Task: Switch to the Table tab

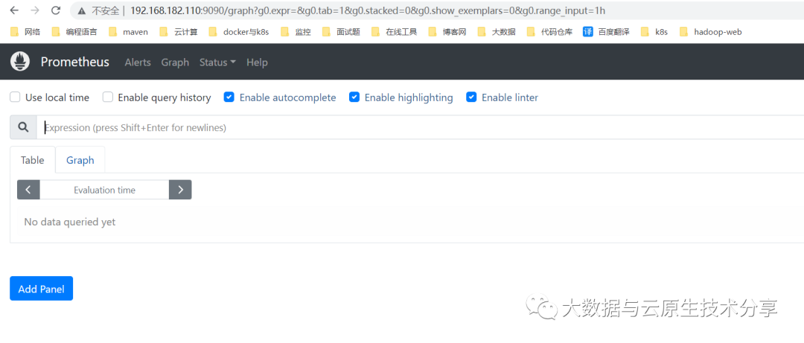Action: [x=32, y=160]
